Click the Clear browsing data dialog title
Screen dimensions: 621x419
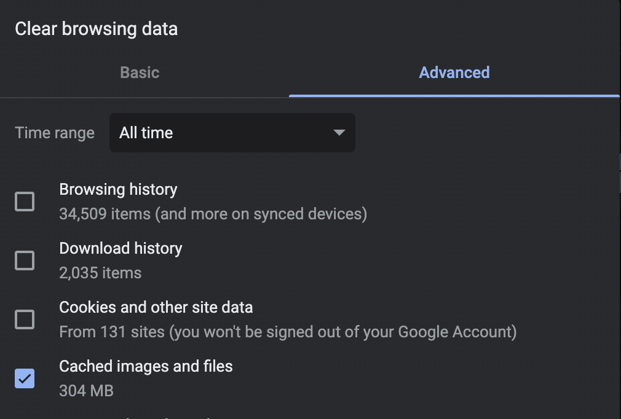coord(96,29)
